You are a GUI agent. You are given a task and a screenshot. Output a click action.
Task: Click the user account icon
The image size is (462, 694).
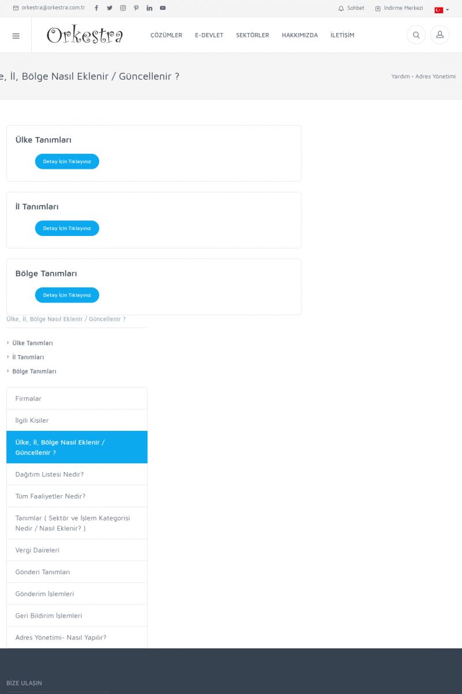[439, 35]
